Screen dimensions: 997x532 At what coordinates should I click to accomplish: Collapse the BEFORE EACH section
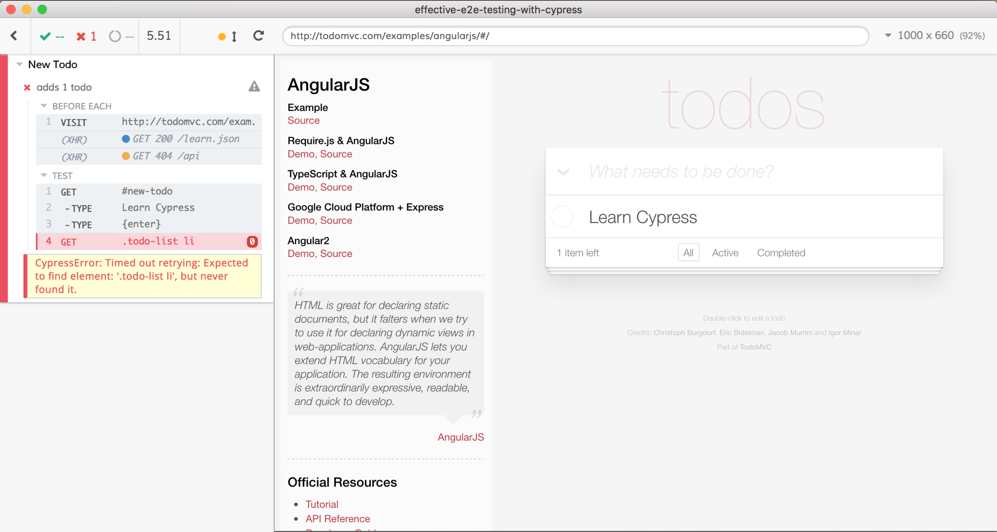44,106
